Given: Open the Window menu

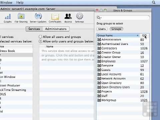Looking at the screenshot, I should [6, 2].
